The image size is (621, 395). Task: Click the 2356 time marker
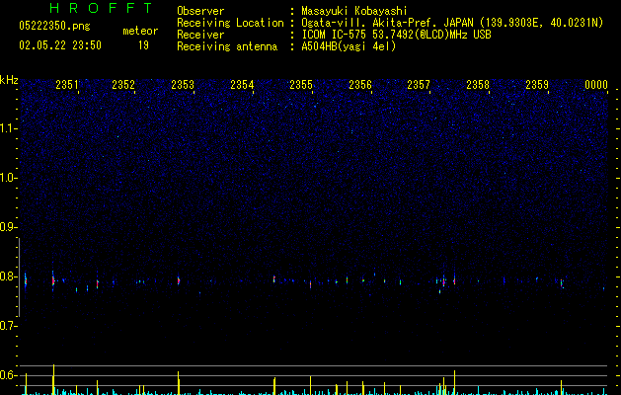pyautogui.click(x=360, y=85)
